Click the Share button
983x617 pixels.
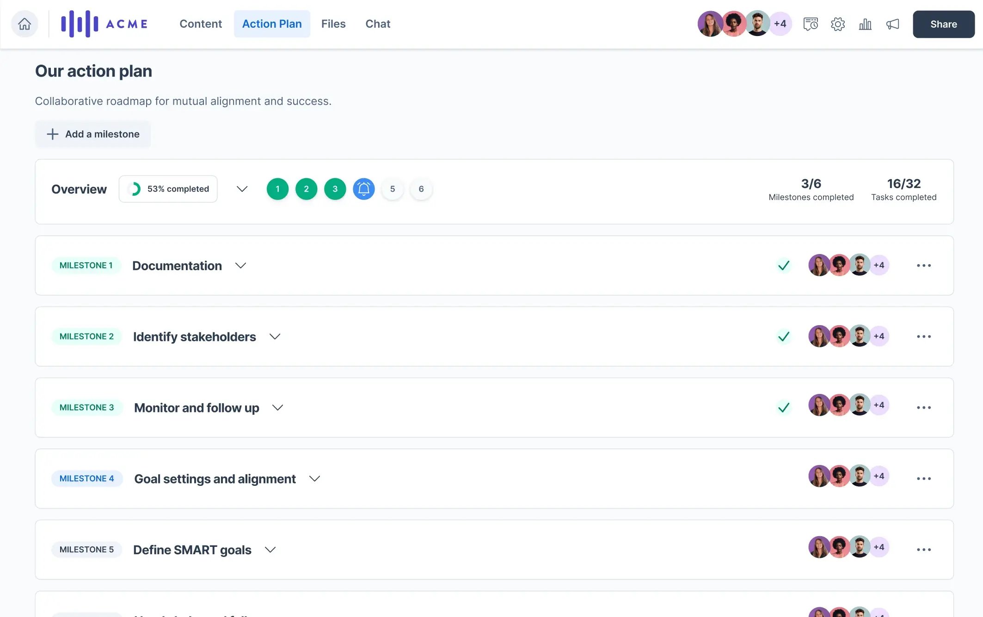click(x=943, y=24)
